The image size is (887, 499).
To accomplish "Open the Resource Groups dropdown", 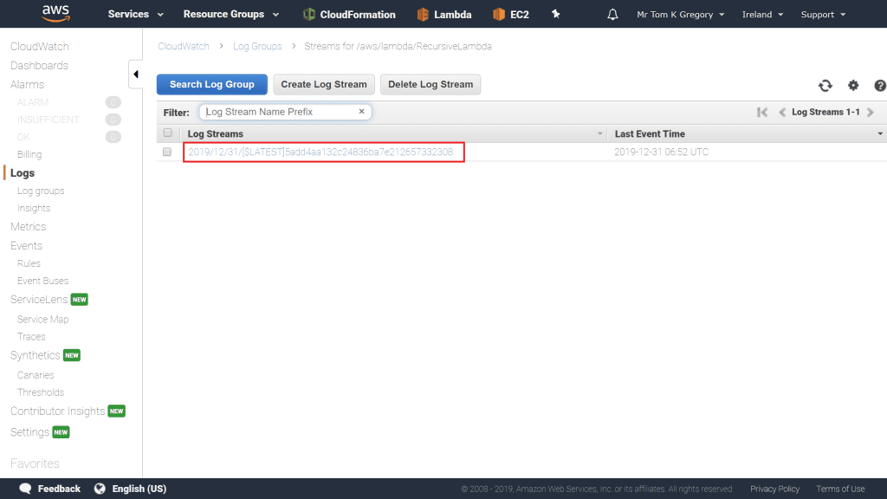I will tap(230, 15).
